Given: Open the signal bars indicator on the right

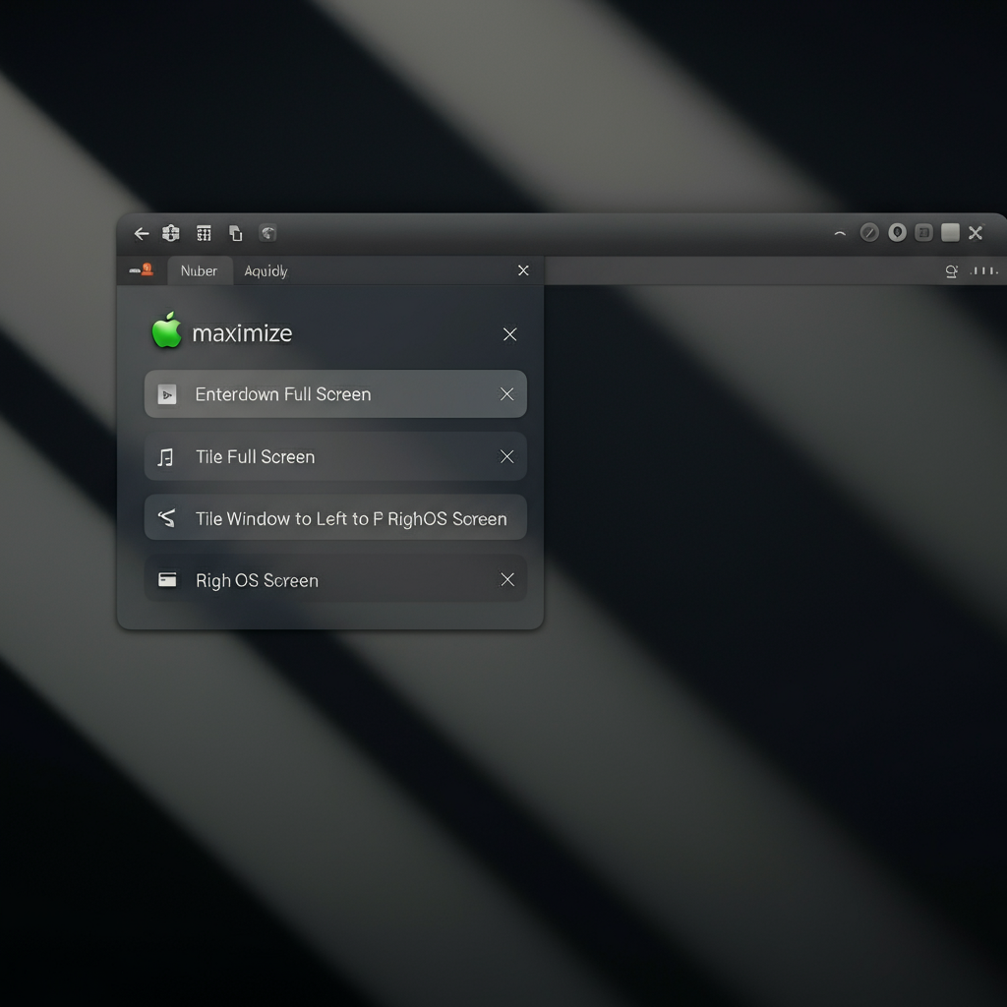Looking at the screenshot, I should click(985, 270).
